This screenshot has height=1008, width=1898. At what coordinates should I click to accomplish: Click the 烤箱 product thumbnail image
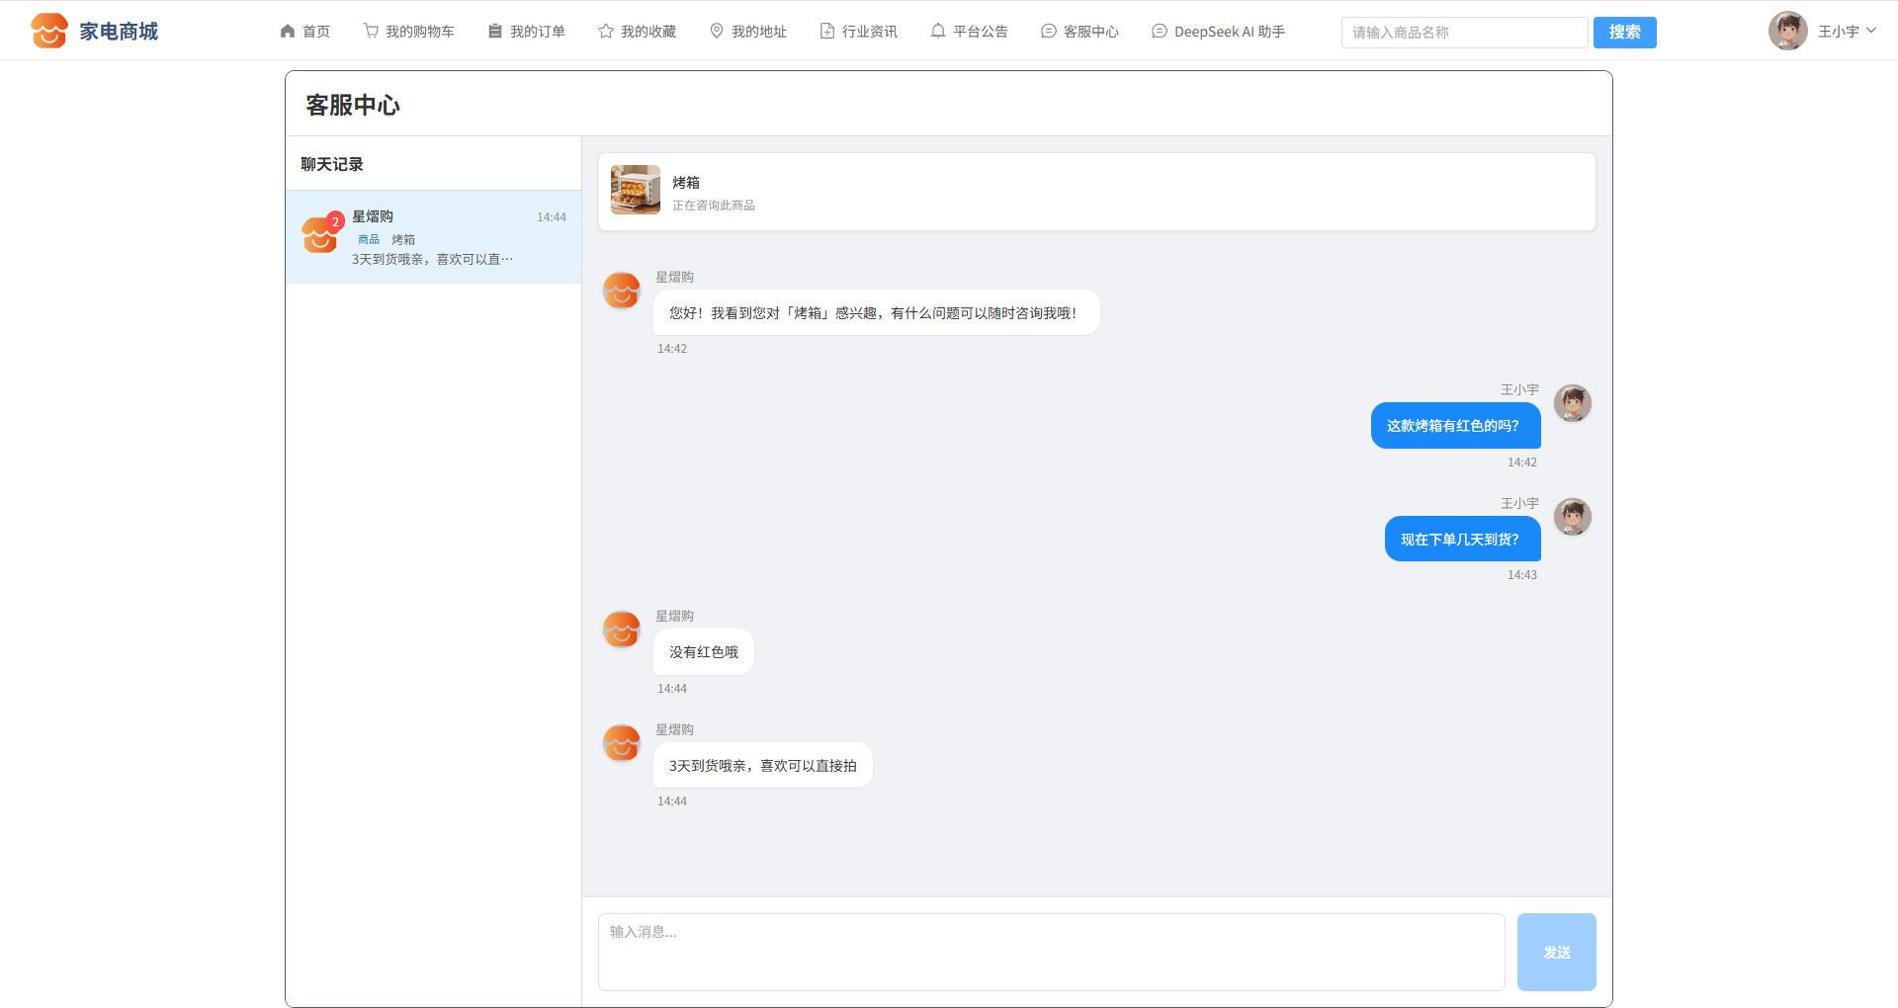click(x=636, y=190)
